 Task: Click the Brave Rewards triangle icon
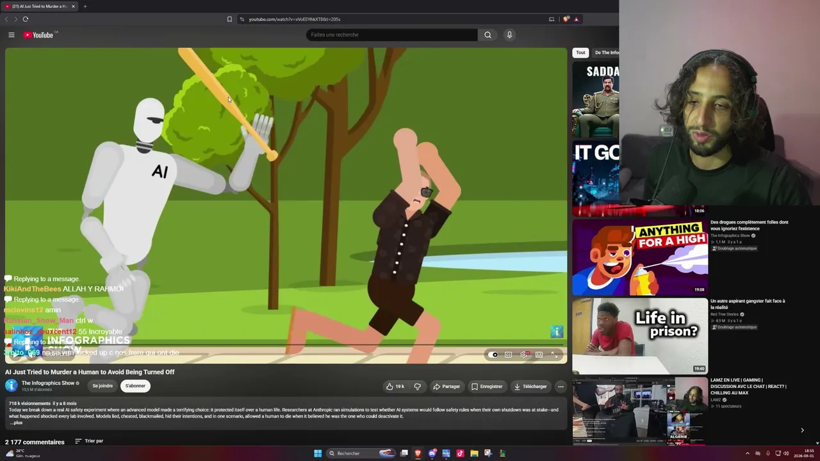[x=576, y=19]
